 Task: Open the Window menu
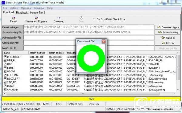[39, 8]
